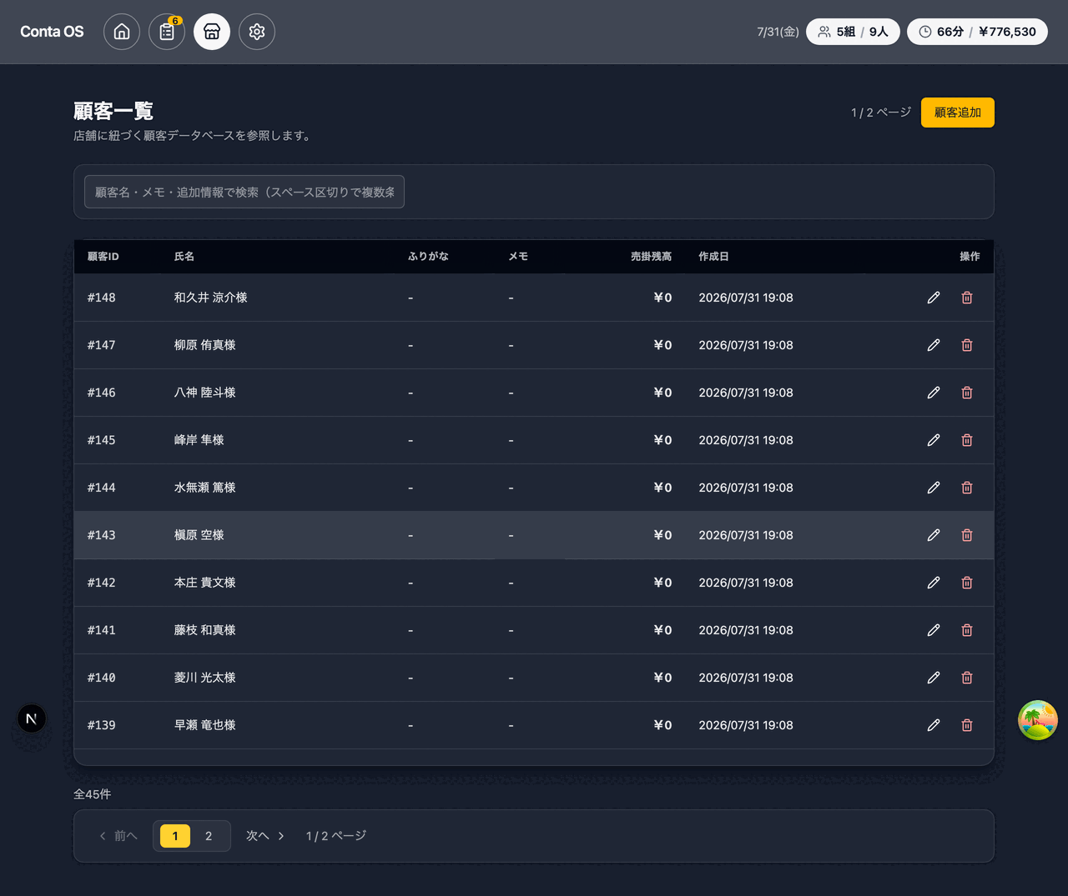The width and height of the screenshot is (1068, 896).
Task: Delete customer #146 via trash icon
Action: click(x=967, y=393)
